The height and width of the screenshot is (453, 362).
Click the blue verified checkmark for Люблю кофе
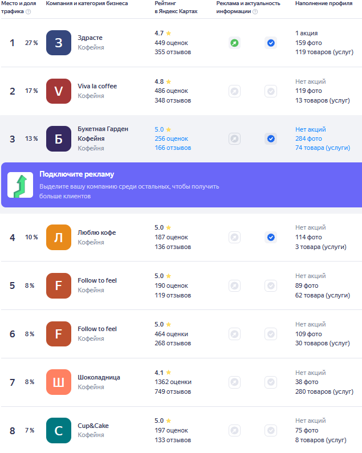(x=271, y=238)
